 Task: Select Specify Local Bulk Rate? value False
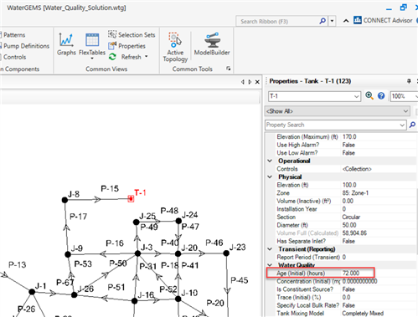(348, 305)
